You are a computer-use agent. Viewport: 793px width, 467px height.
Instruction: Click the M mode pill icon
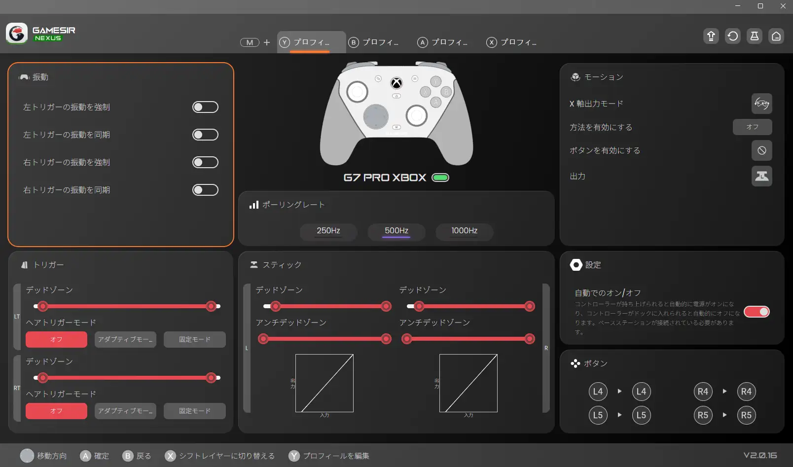click(250, 42)
